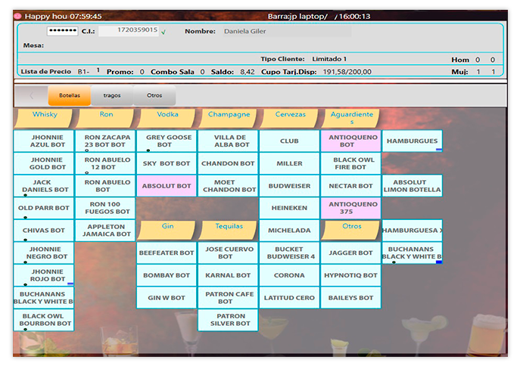Click the red circle icon in title bar
The height and width of the screenshot is (369, 520).
[x=18, y=16]
